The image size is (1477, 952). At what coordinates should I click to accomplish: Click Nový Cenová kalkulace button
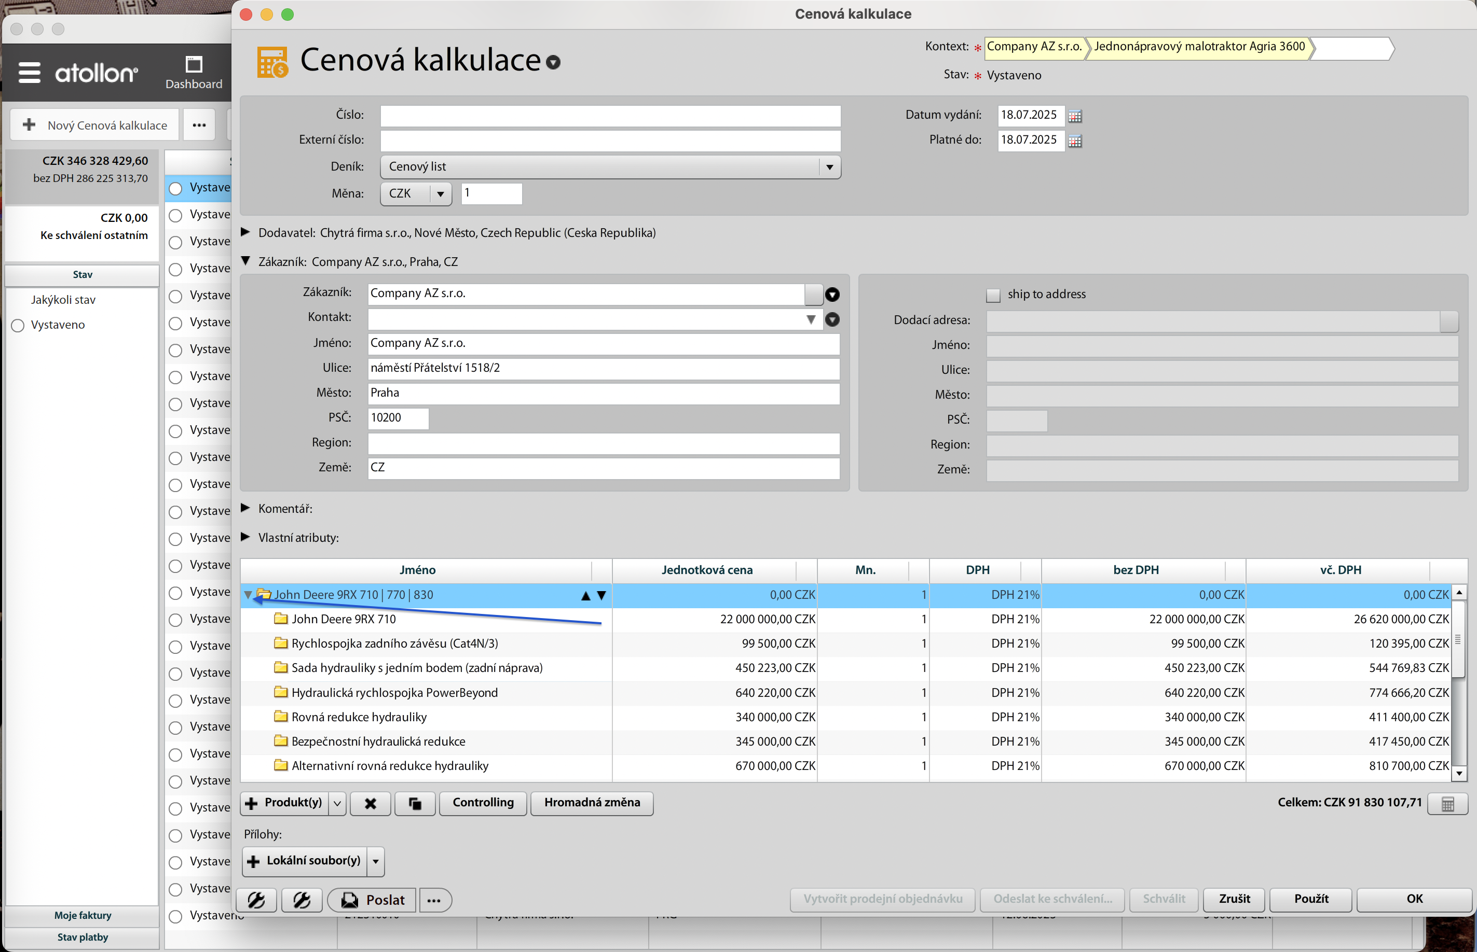coord(94,125)
